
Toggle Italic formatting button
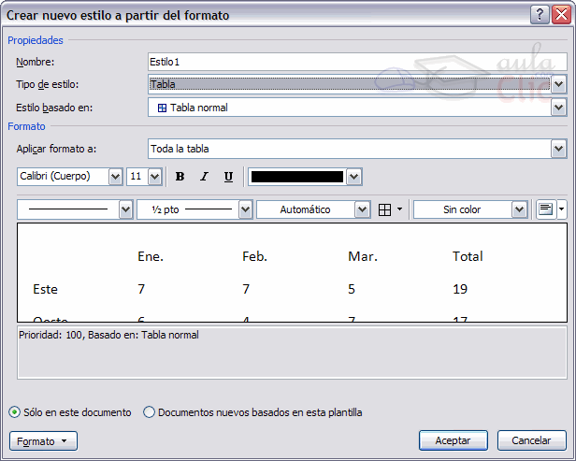(204, 177)
